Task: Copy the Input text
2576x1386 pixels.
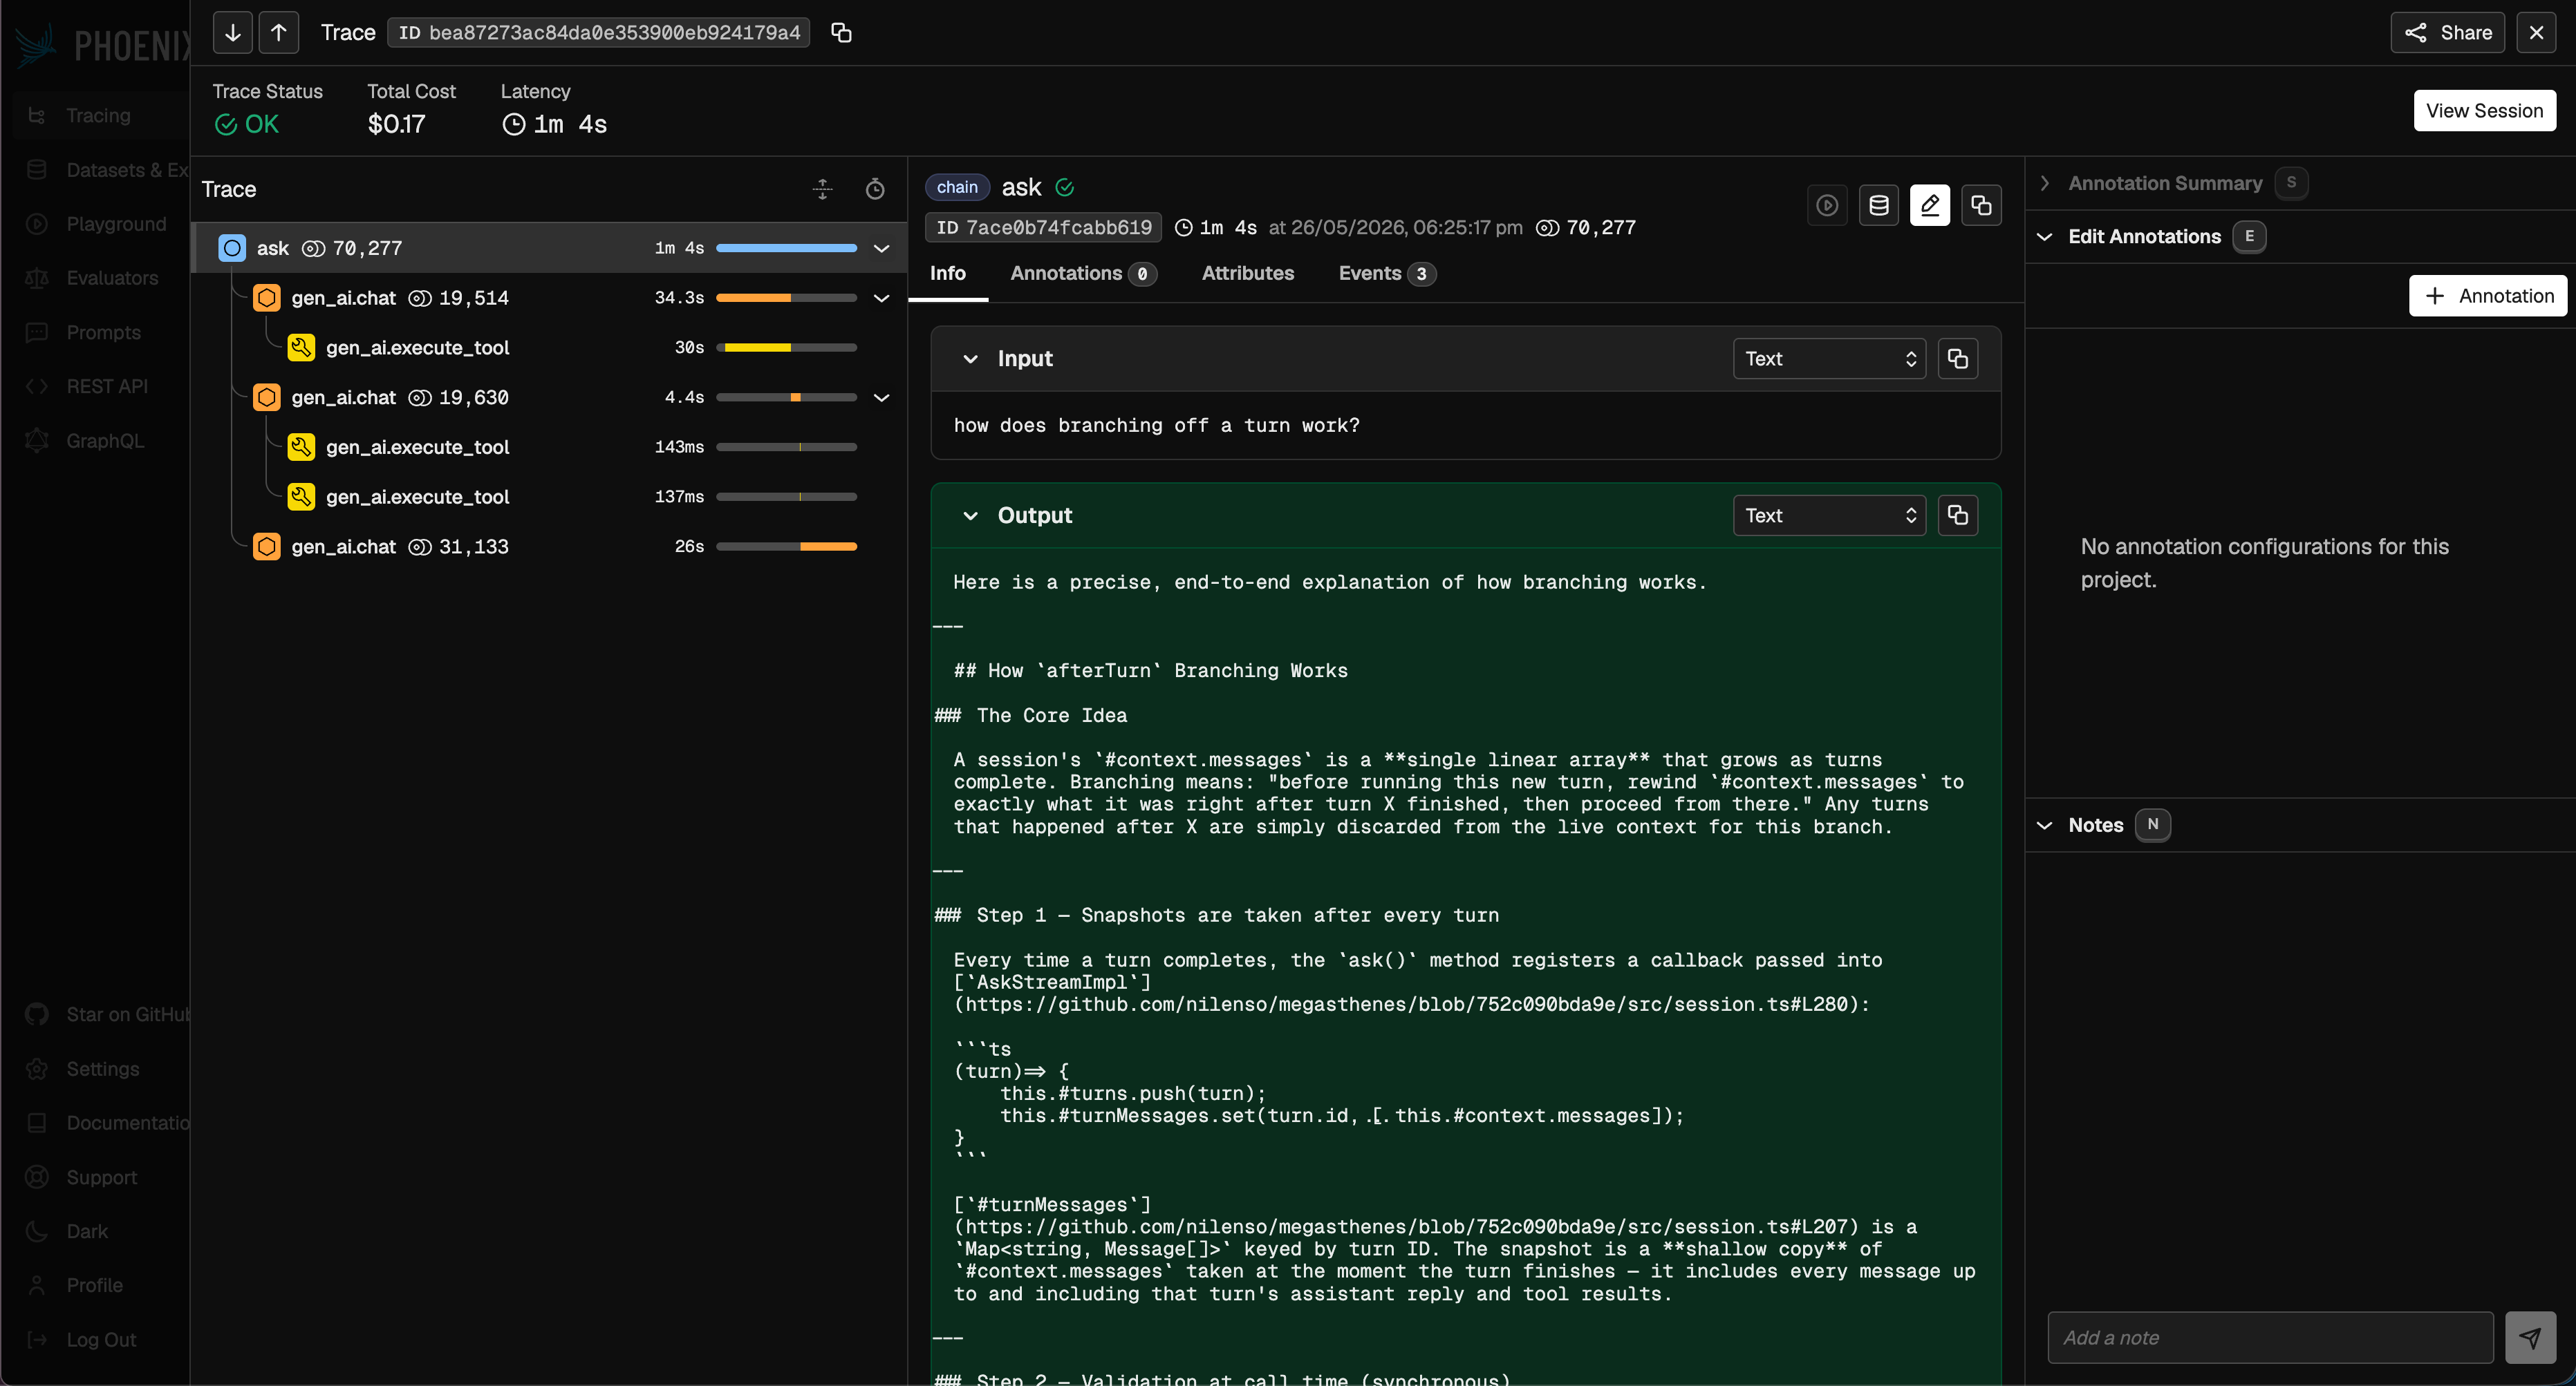Action: (x=1957, y=359)
